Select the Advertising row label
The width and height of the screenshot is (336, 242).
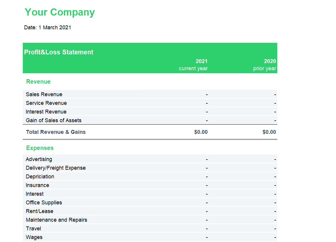(x=39, y=159)
